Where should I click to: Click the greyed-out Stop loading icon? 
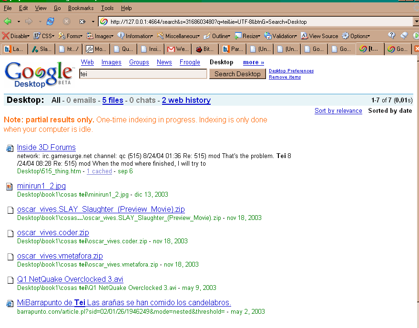coord(66,21)
